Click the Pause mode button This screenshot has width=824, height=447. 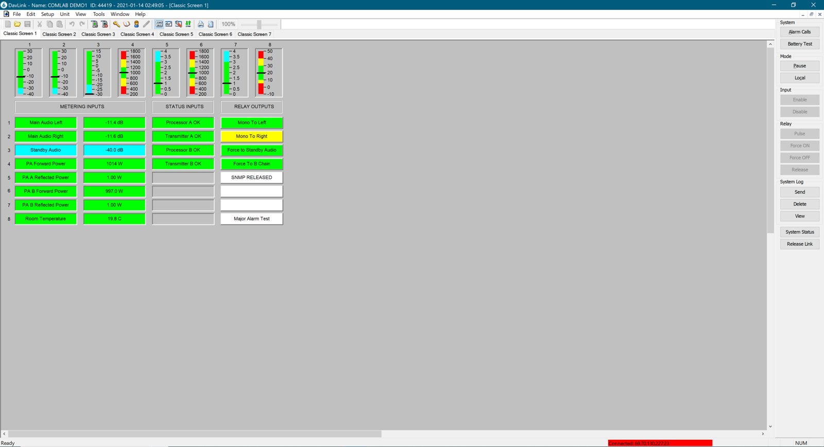[800, 66]
